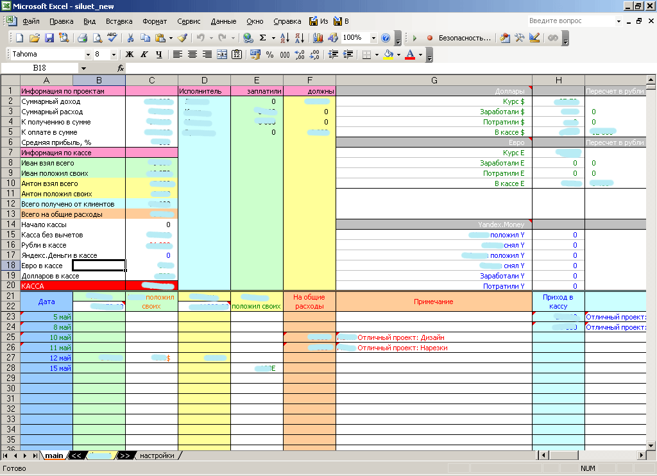Increase decimal places icon
Viewport: 657px width, 476px height.
click(300, 55)
